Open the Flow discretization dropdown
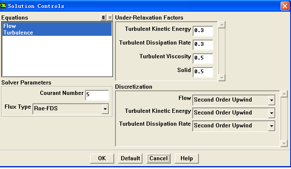 [x=271, y=100]
